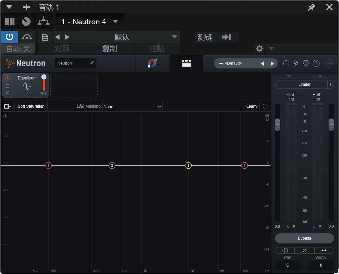
Task: Open the 默认 preset dropdown
Action: [126, 37]
